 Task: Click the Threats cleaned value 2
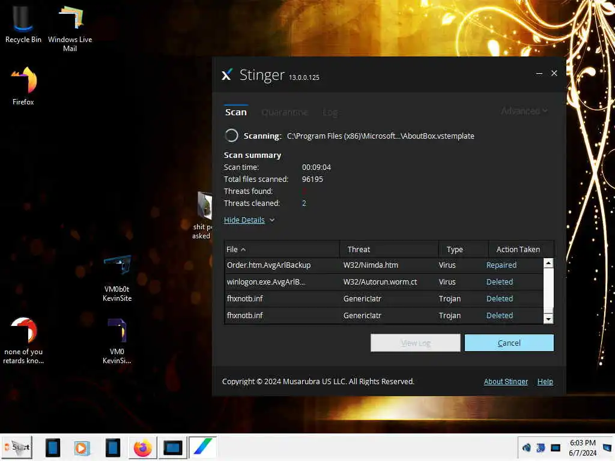pyautogui.click(x=304, y=203)
